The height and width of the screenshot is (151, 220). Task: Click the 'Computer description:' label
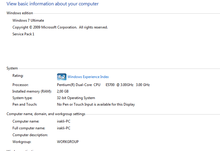(30, 135)
